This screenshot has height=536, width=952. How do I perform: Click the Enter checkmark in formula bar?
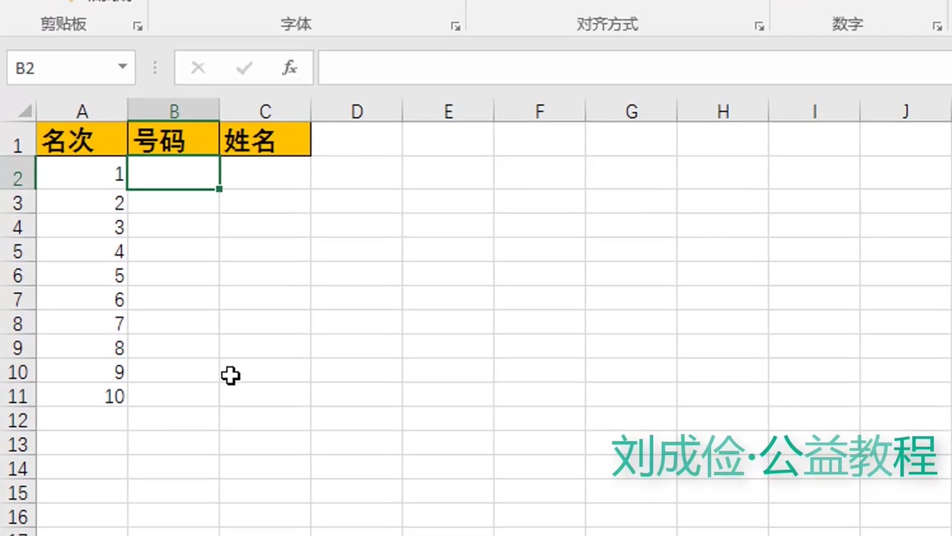pos(244,68)
